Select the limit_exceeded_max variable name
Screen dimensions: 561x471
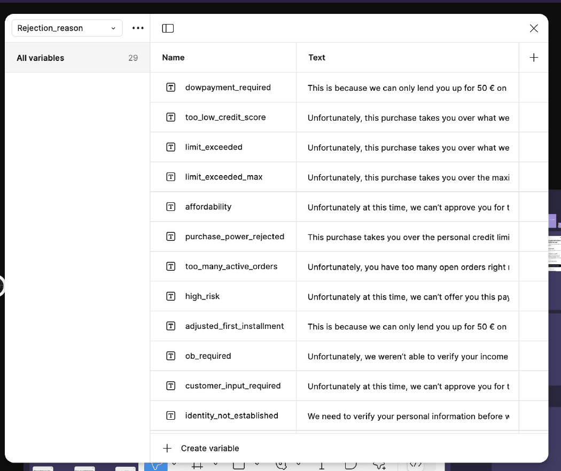pyautogui.click(x=224, y=177)
